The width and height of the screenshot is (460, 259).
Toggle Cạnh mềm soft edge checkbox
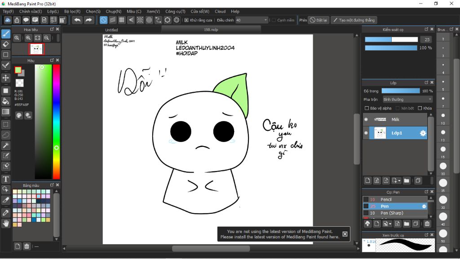click(274, 20)
